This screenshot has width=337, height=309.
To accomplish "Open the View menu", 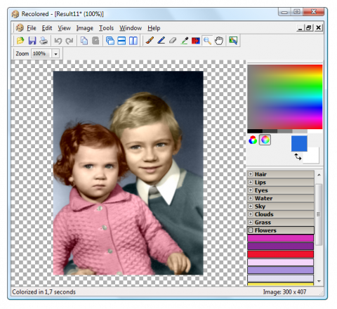I will coord(64,28).
